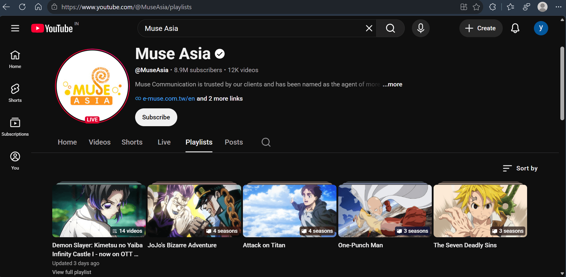Run search with magnifier button
566x277 pixels.
click(390, 28)
